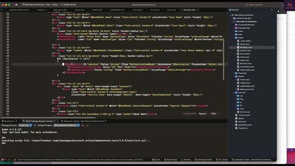Switch to the Header.razor editor tab
This screenshot has height=166, width=295.
[x=97, y=10]
